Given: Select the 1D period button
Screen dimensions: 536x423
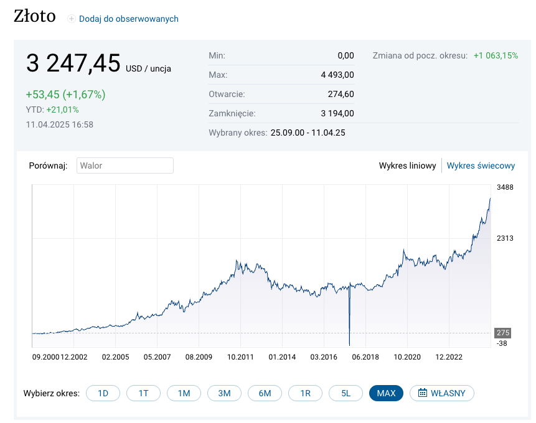Looking at the screenshot, I should (x=103, y=393).
